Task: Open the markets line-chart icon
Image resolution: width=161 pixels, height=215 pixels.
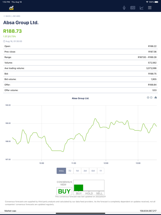Action: point(141,8)
